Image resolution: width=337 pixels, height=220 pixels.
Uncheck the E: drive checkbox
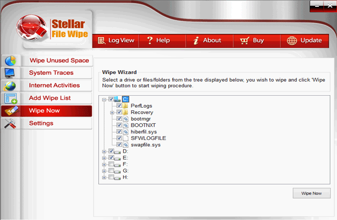tap(111, 157)
